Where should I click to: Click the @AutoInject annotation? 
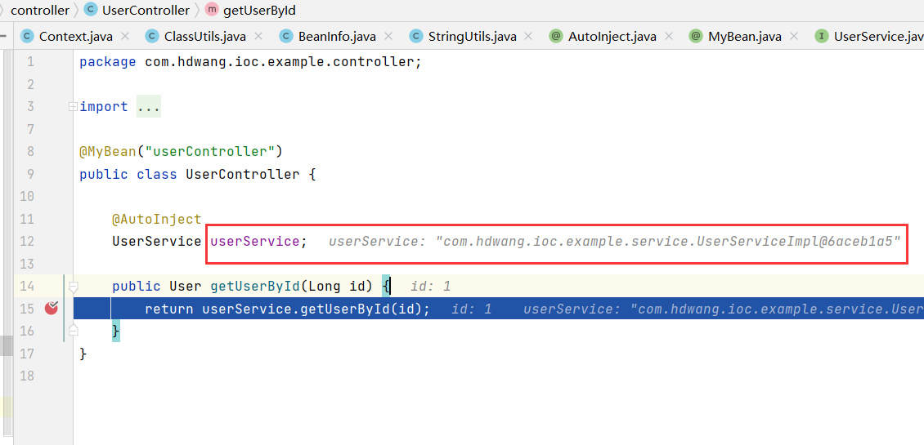157,220
